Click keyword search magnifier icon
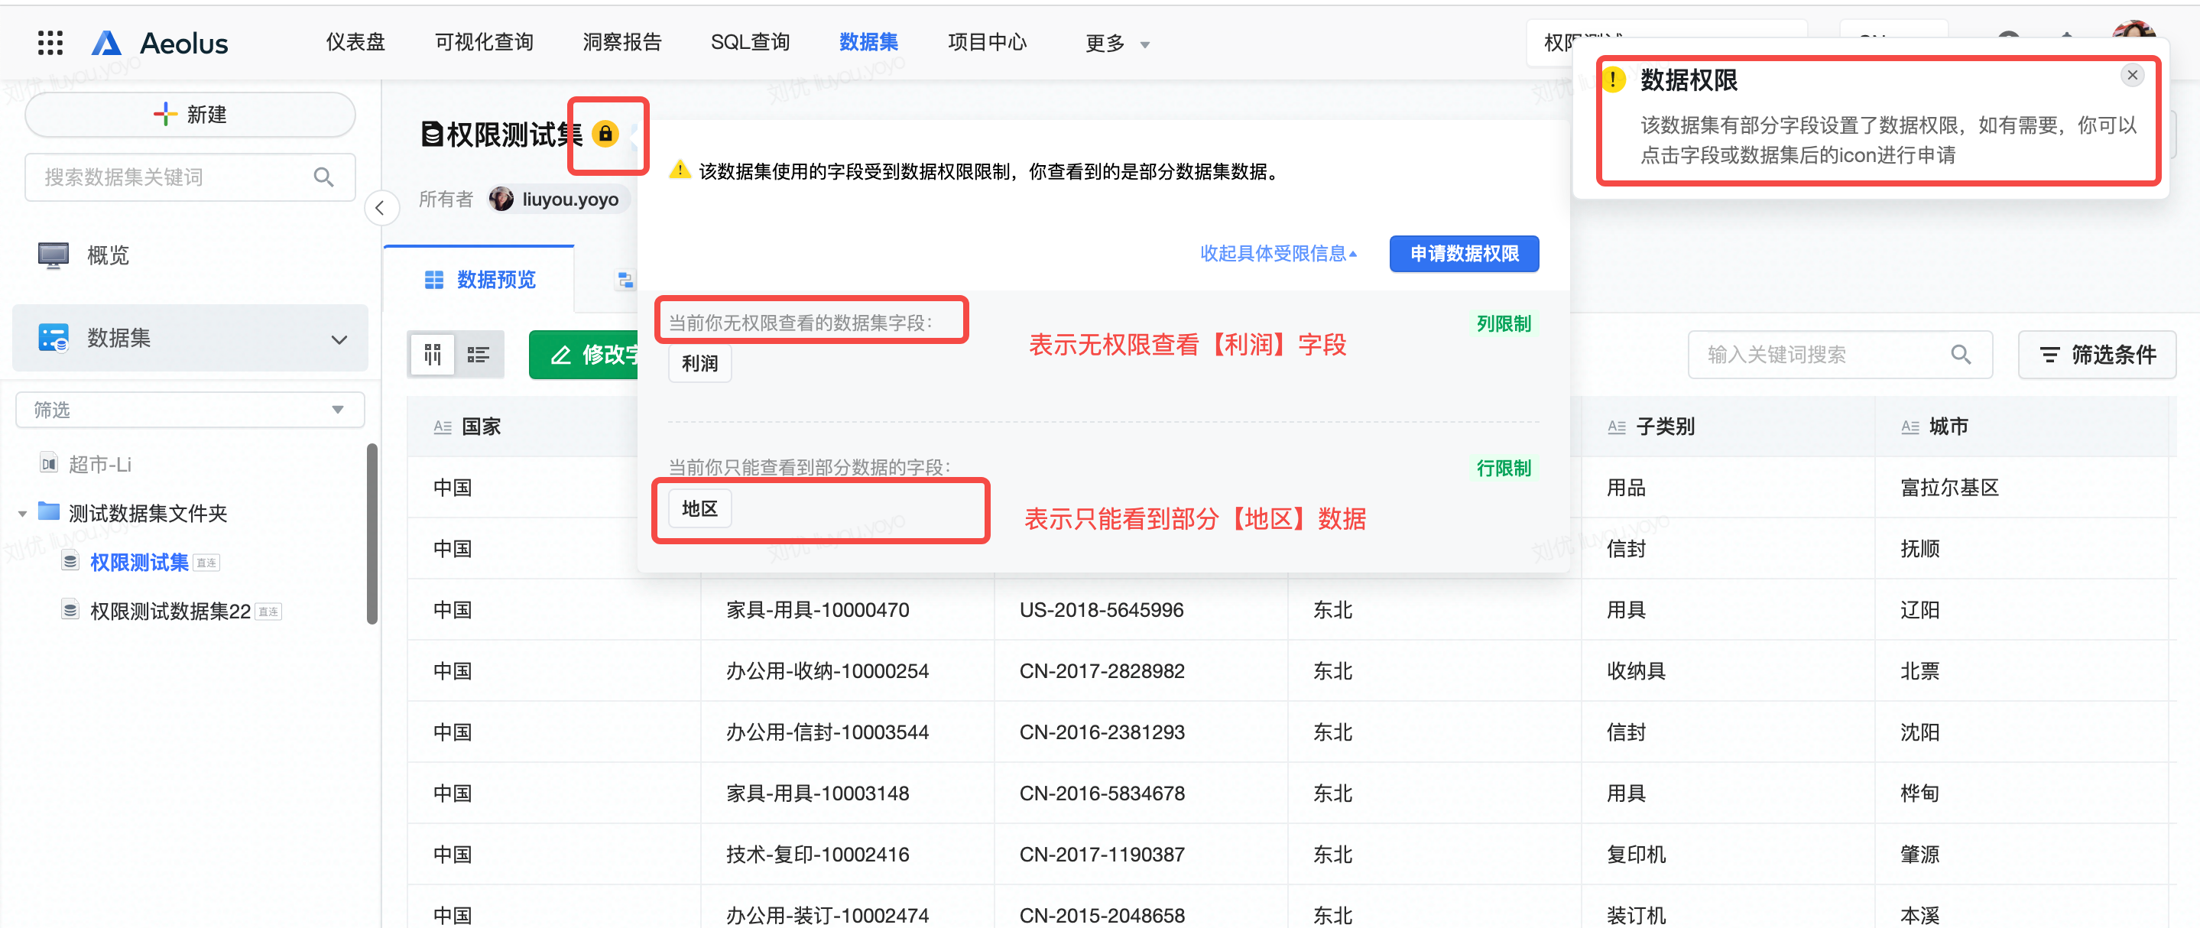 (x=1961, y=354)
